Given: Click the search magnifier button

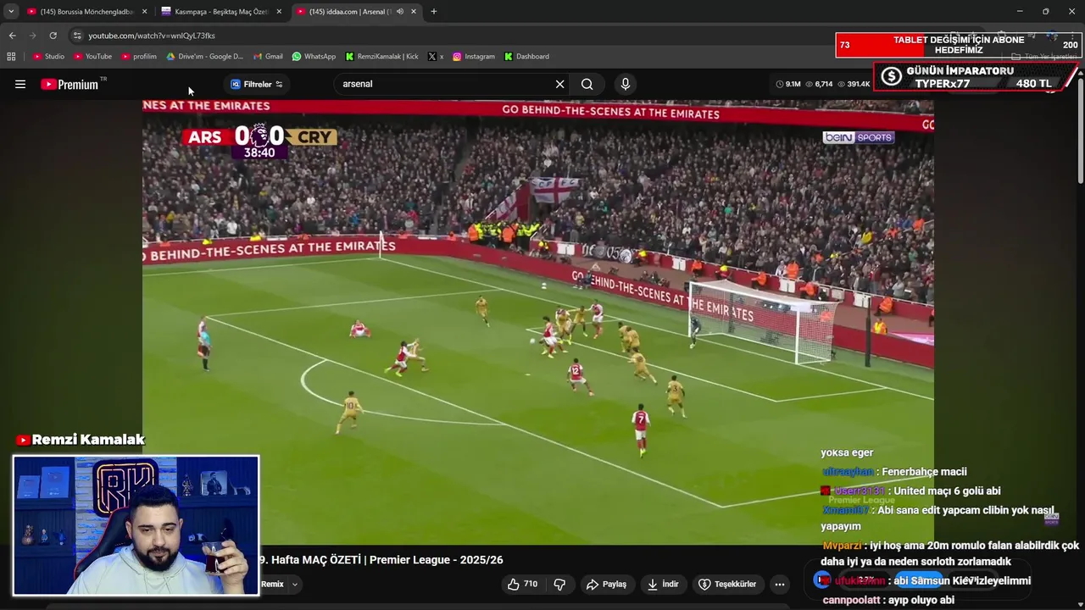Looking at the screenshot, I should point(587,84).
